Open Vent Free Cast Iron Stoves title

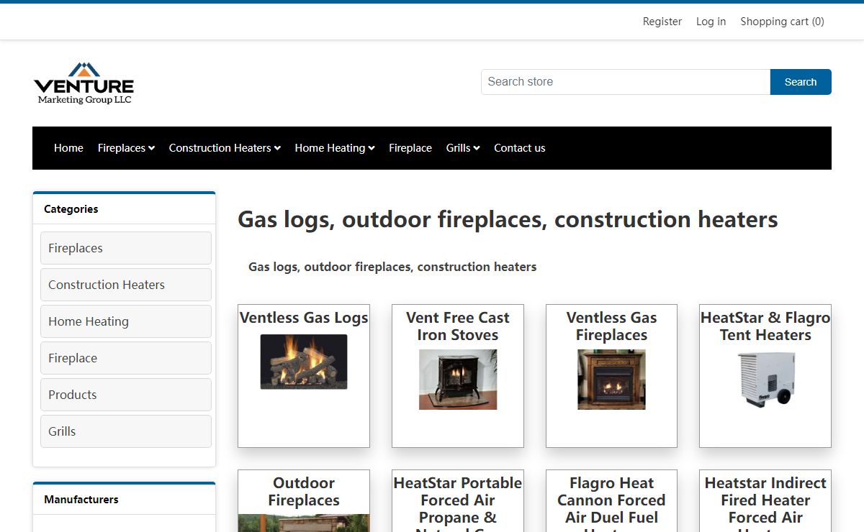pos(458,326)
